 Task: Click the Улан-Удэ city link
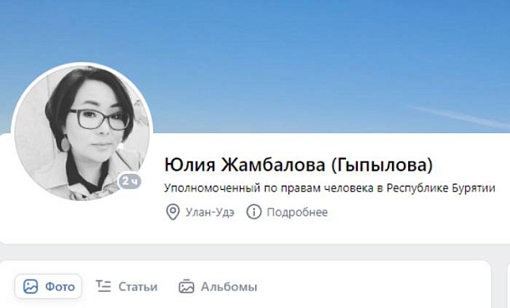210,212
